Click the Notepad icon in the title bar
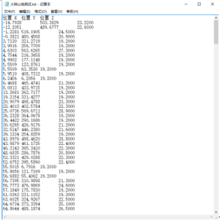The width and height of the screenshot is (220, 220). coord(7,4)
